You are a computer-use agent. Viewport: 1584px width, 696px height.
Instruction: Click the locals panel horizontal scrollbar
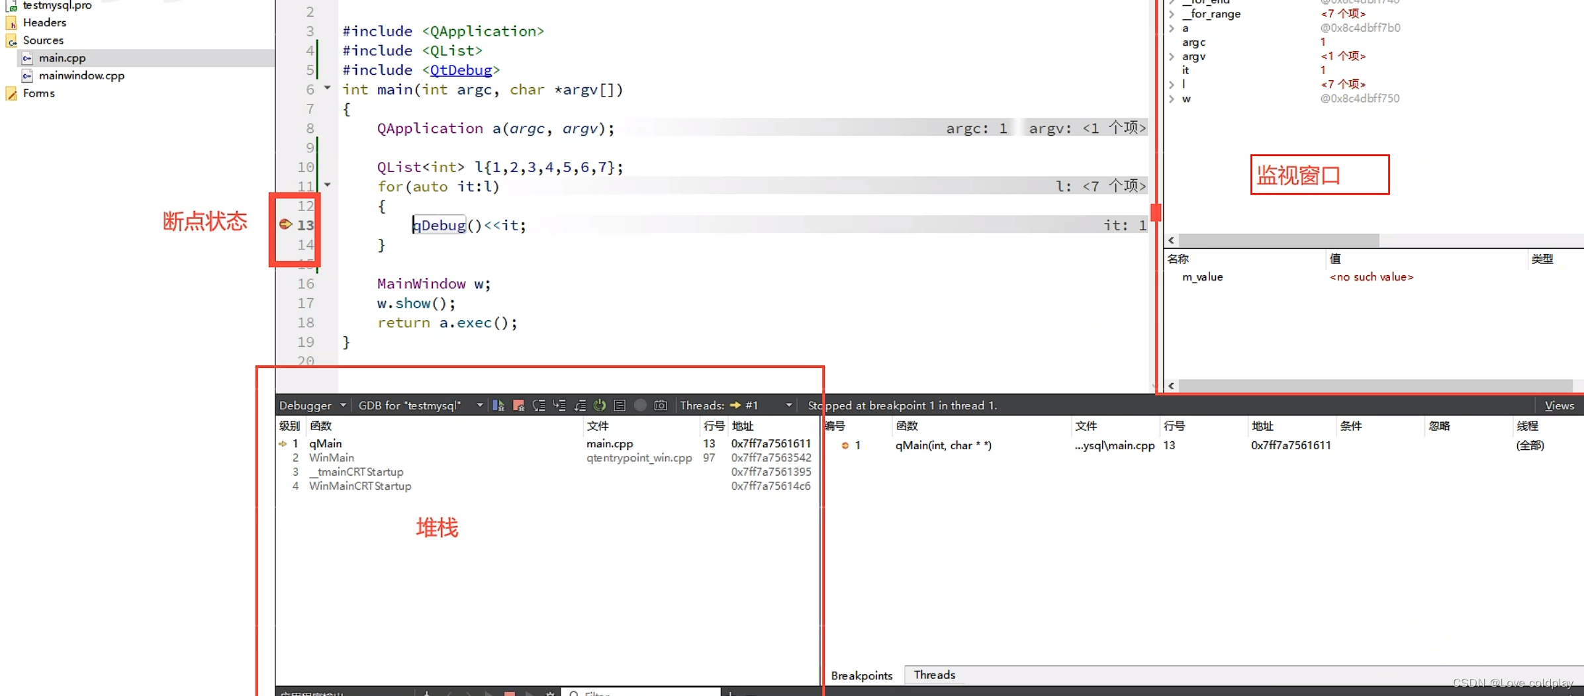click(1279, 240)
